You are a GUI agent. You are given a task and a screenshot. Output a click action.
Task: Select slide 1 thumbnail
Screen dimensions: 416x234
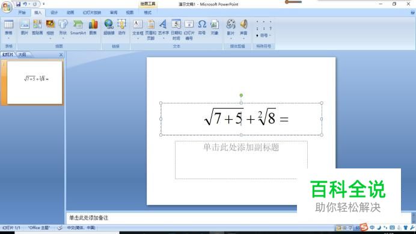[x=34, y=82]
